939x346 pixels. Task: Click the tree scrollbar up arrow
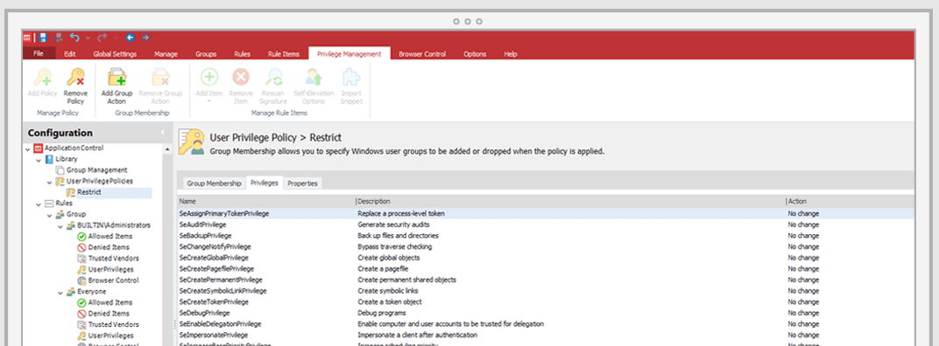coord(167,149)
